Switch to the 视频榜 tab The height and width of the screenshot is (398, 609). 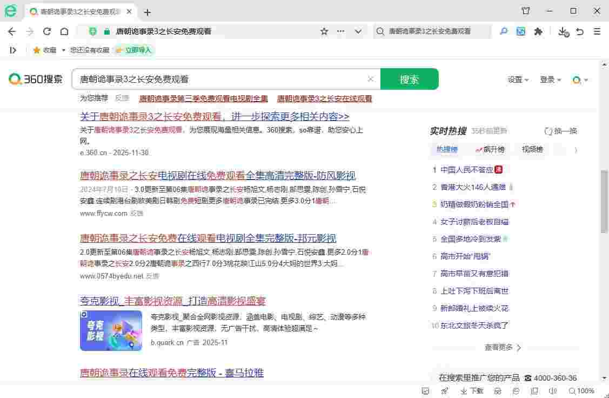532,149
